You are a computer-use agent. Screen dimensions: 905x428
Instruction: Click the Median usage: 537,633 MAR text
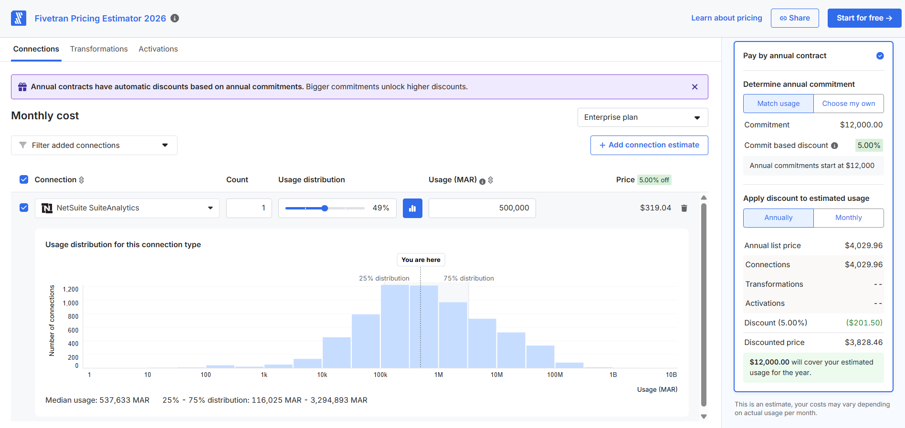point(97,400)
